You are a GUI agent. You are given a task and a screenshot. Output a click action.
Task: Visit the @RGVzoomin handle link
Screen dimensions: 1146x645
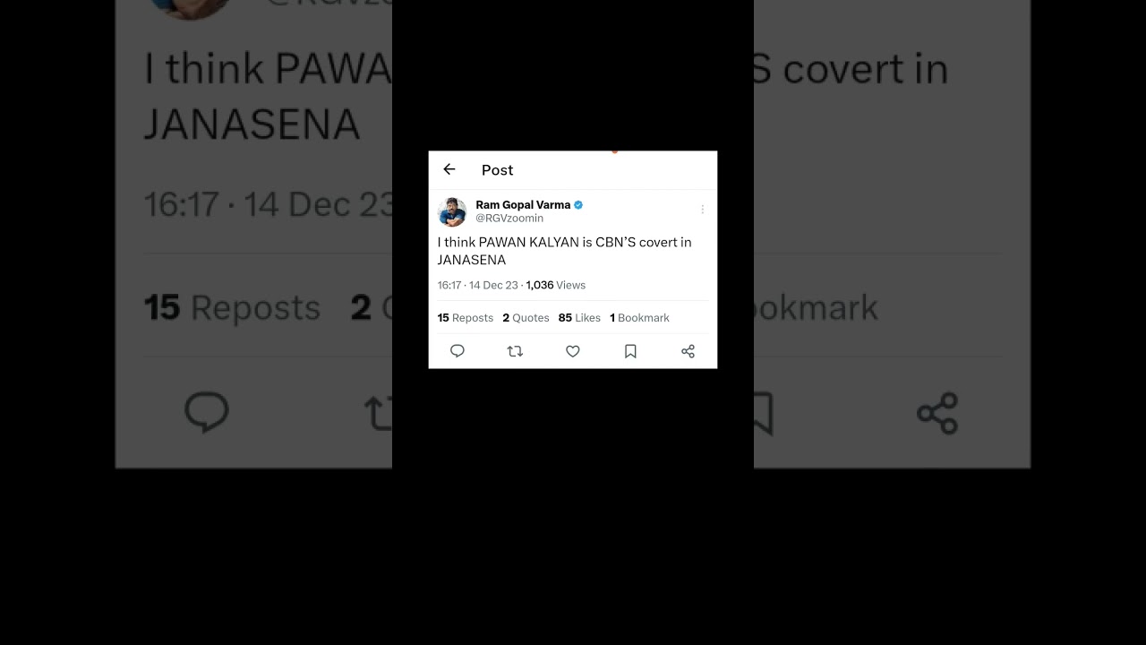509,219
